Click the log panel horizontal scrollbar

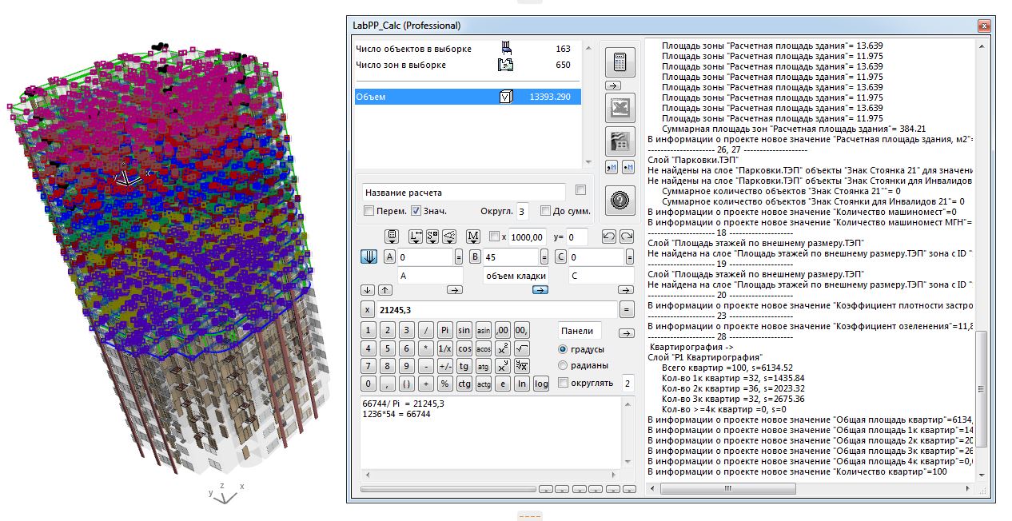pyautogui.click(x=811, y=487)
